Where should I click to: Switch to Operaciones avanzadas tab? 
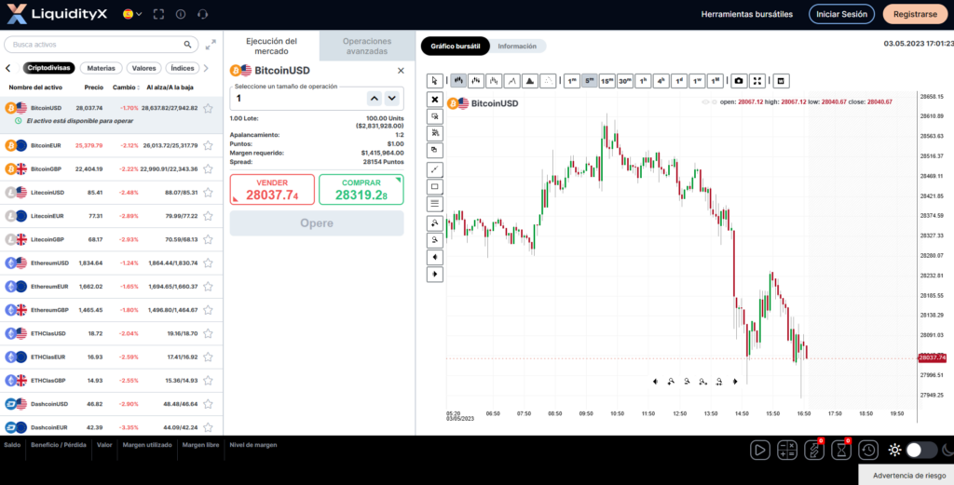pyautogui.click(x=367, y=47)
